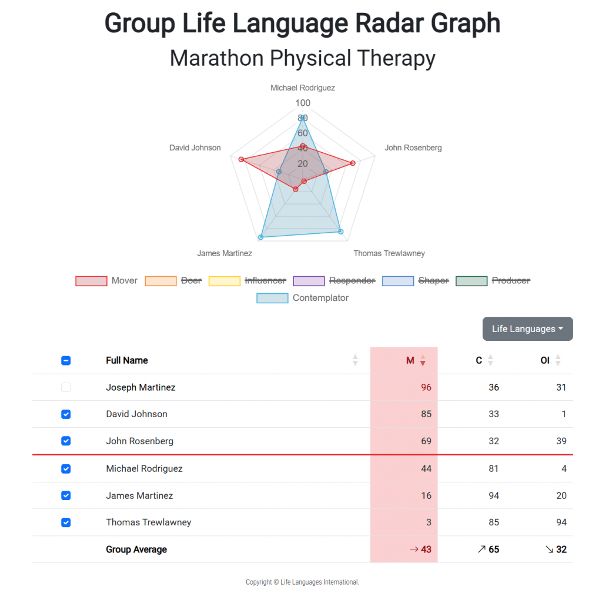Sort the table by the OI column
Screen dimensions: 602x600
click(x=557, y=360)
